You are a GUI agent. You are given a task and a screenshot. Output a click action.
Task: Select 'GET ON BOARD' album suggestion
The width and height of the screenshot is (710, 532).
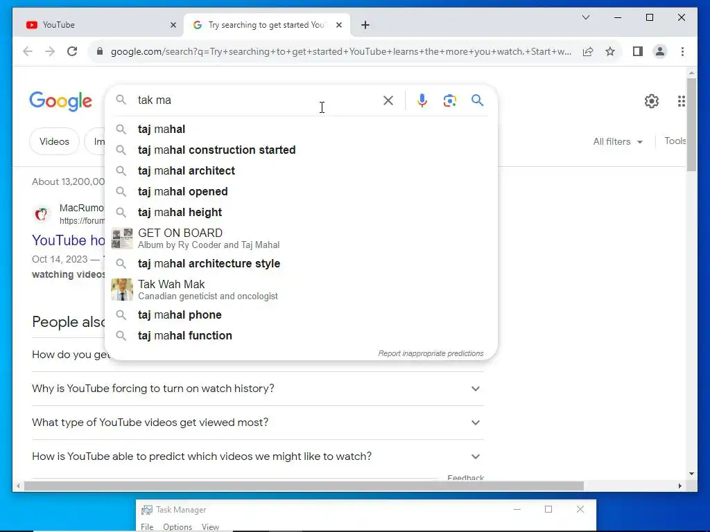pyautogui.click(x=301, y=238)
